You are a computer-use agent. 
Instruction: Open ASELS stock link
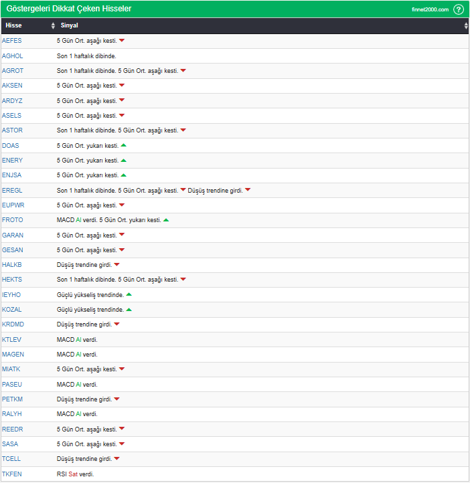(x=11, y=116)
